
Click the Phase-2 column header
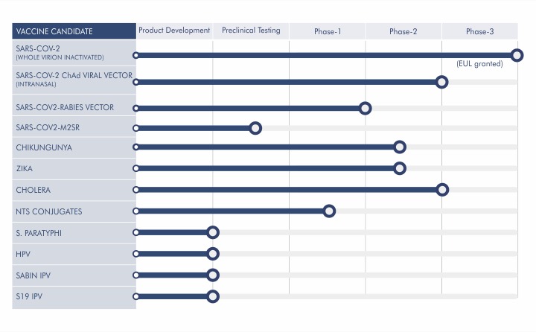pyautogui.click(x=403, y=31)
